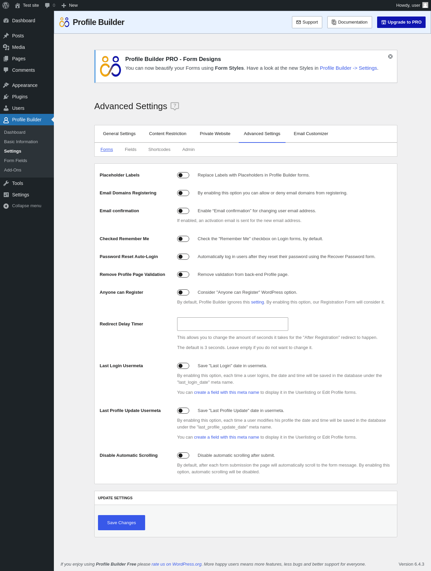Enable Email Domains Registering toggle
Screen dimensions: 431x571
[183, 193]
